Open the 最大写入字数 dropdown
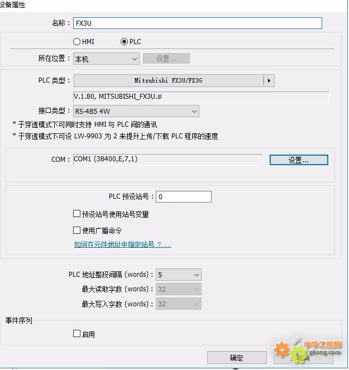This screenshot has width=349, height=370. (179, 304)
